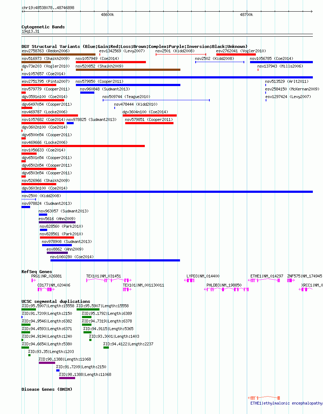Image resolution: width=323 pixels, height=414 pixels.
Task: Open esv1297424 (Levy2007) variant
Action: click(288, 97)
